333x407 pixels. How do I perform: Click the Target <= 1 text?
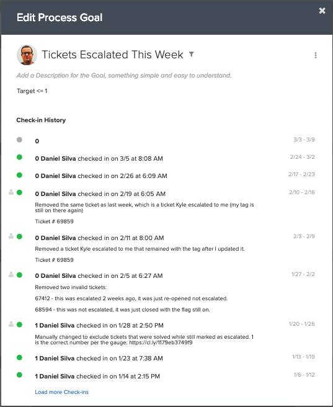[x=32, y=91]
